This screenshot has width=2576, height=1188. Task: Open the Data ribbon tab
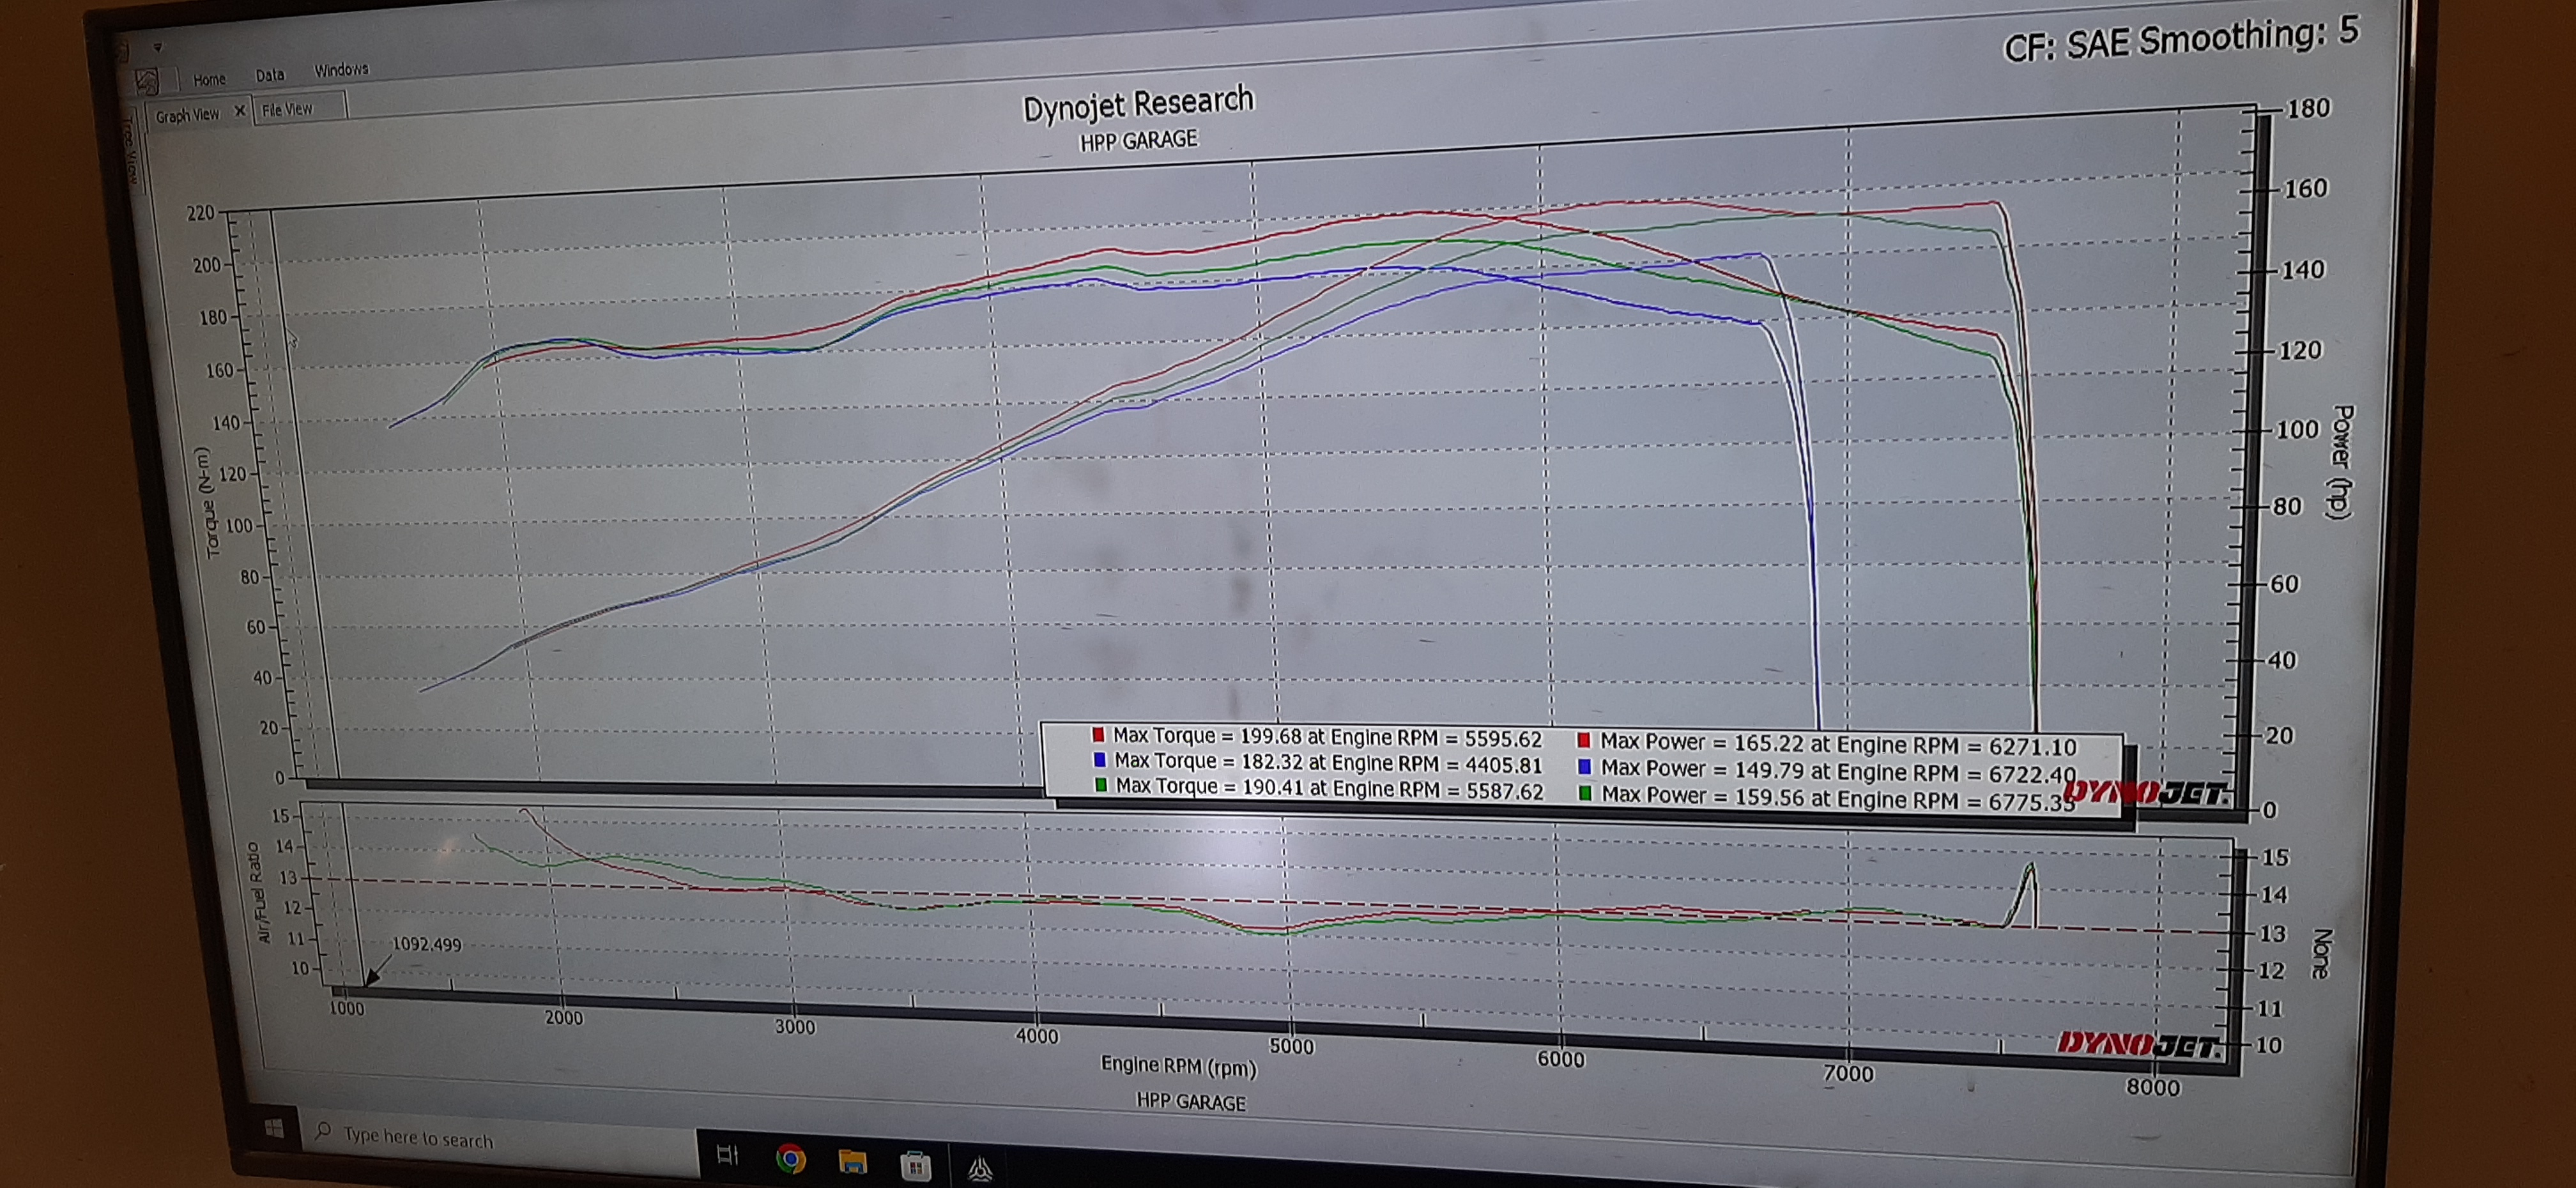click(270, 75)
